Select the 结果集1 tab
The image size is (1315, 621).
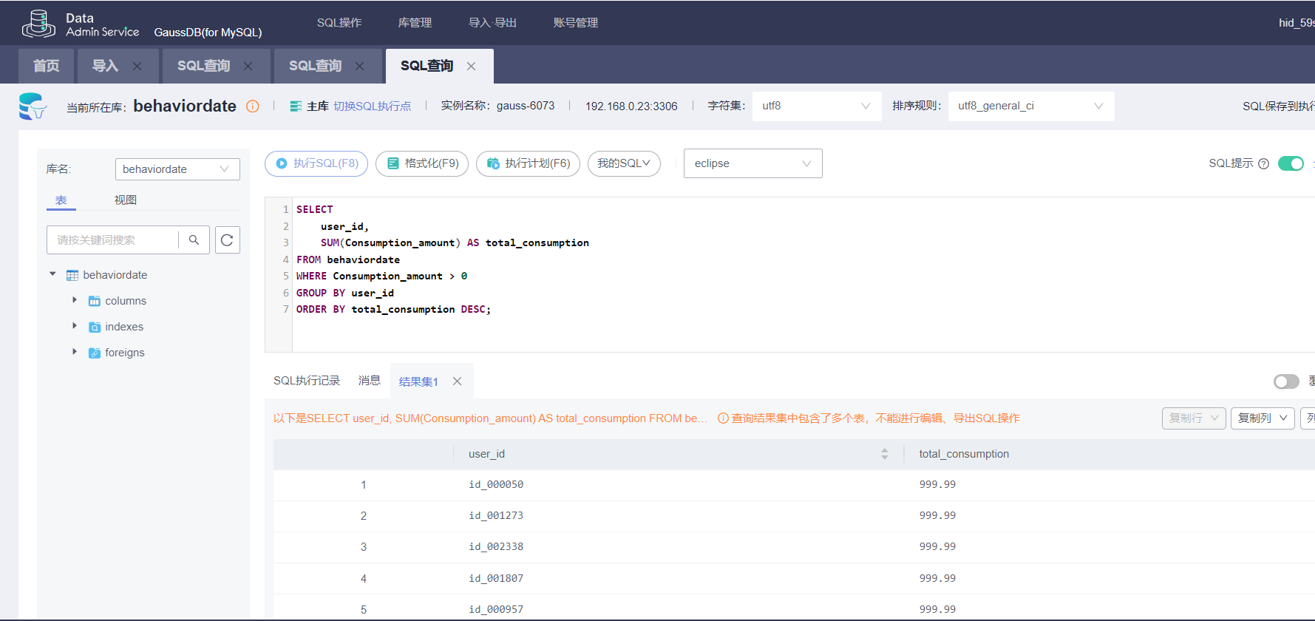point(418,381)
